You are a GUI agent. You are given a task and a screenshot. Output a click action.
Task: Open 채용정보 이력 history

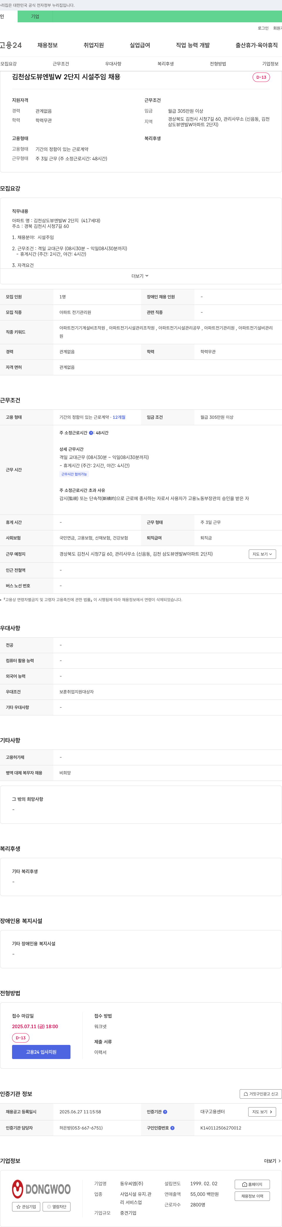point(252,1196)
